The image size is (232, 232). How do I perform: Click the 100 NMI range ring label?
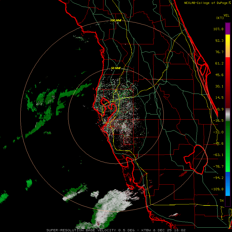[x=116, y=20]
